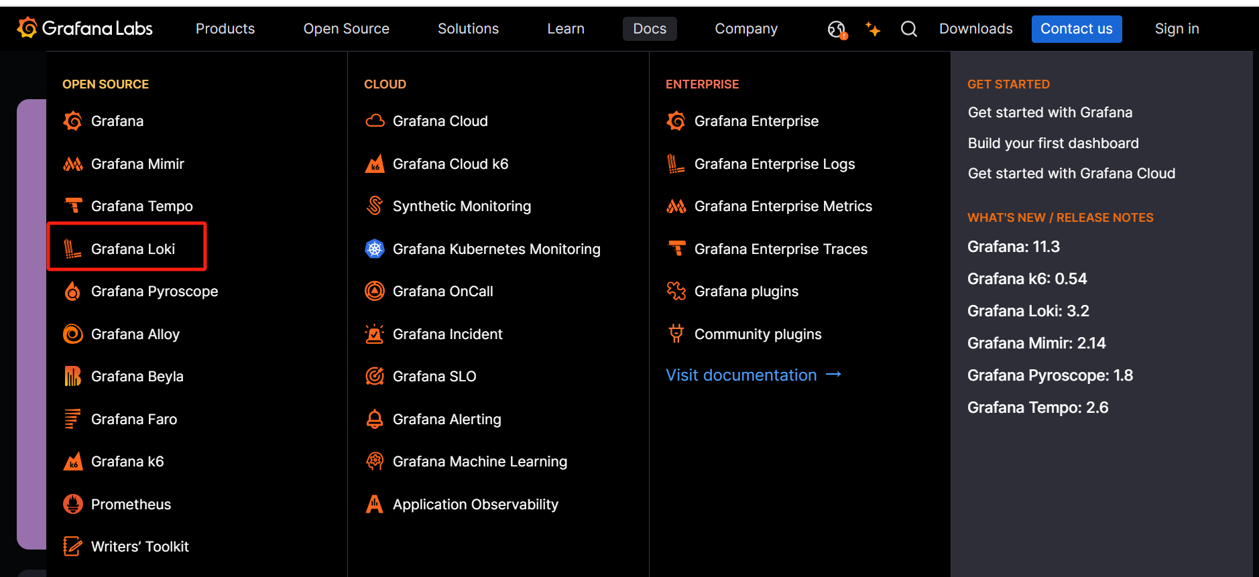
Task: Click the Kubernetes Monitoring wheel icon
Action: point(374,249)
